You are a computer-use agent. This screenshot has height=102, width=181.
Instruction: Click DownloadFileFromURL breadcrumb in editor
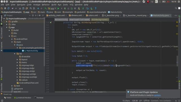(79, 20)
